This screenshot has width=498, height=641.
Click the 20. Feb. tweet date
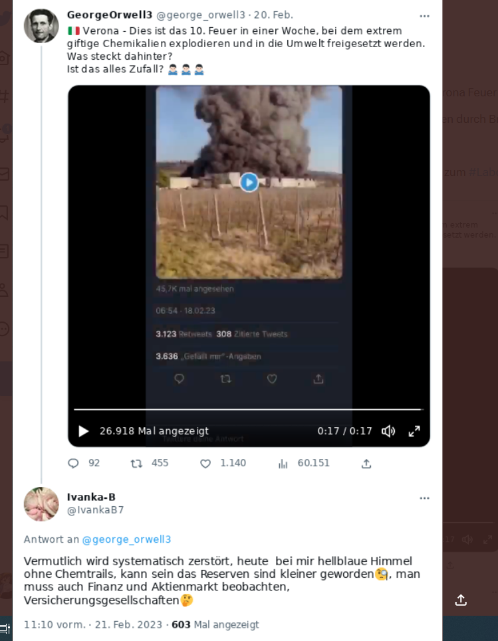pos(273,15)
